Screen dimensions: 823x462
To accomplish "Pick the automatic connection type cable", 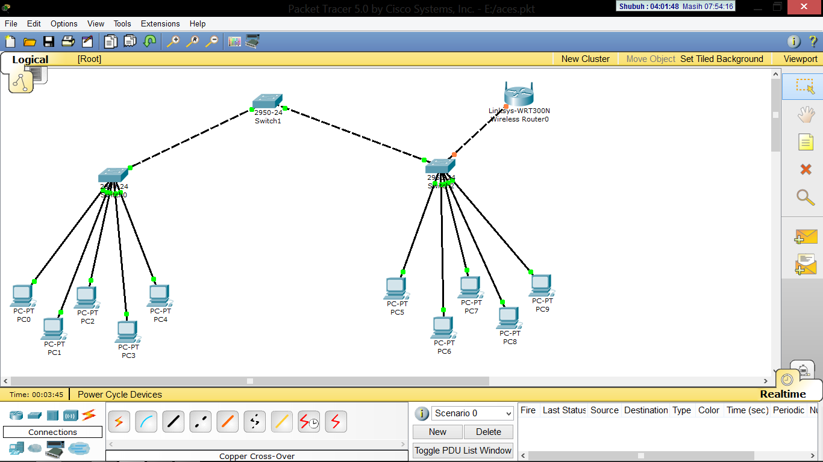I will coord(119,422).
